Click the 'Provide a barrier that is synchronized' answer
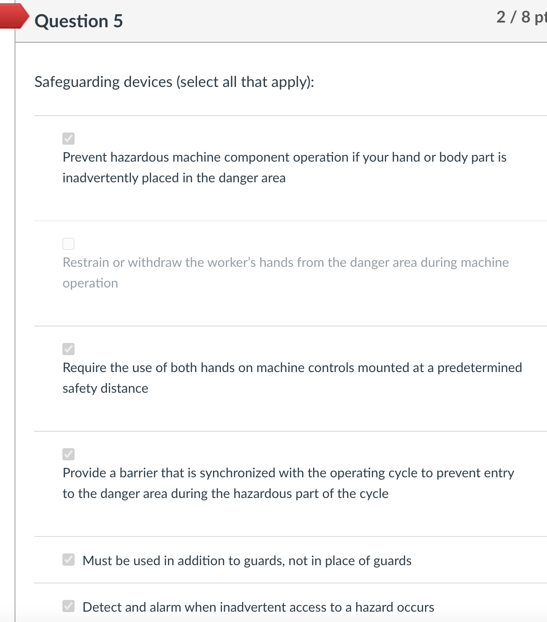The width and height of the screenshot is (547, 622). click(x=288, y=483)
